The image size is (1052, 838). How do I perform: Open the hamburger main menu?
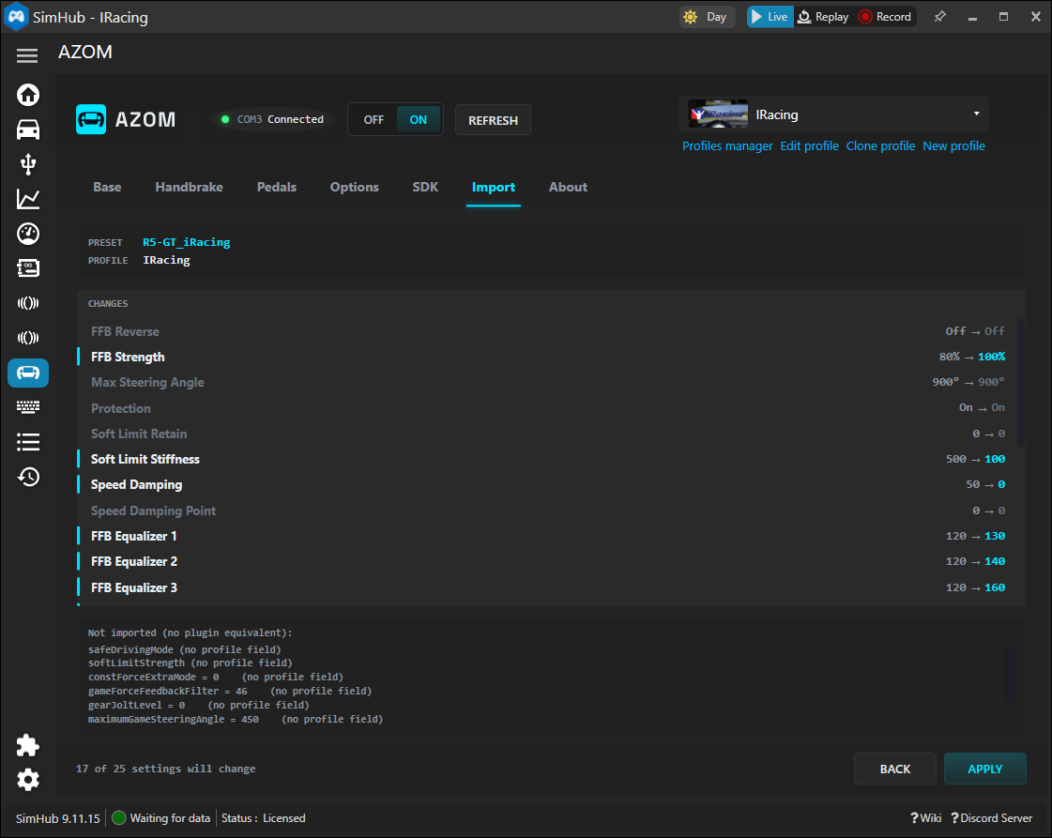(x=27, y=55)
